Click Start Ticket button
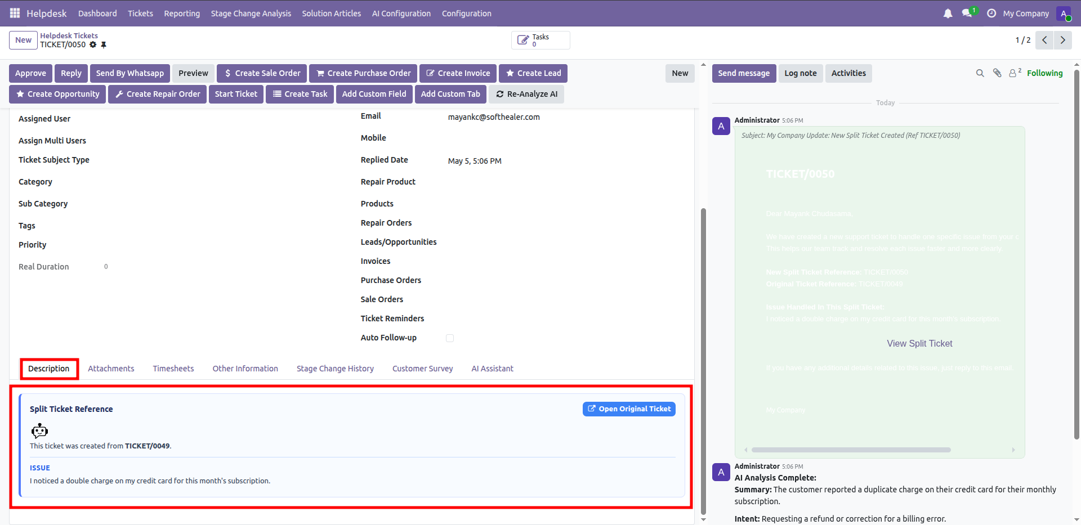Screen dimensions: 1081x525 236,94
